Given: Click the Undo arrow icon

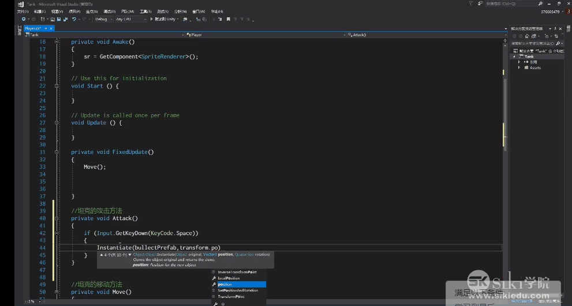Looking at the screenshot, I should (x=74, y=19).
